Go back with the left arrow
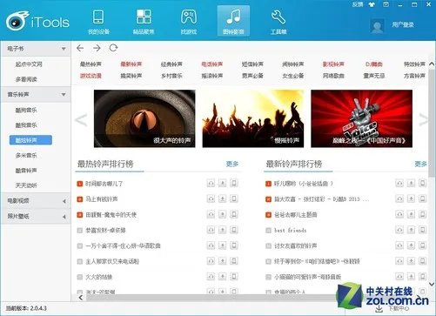436x316 pixels. pos(80,48)
